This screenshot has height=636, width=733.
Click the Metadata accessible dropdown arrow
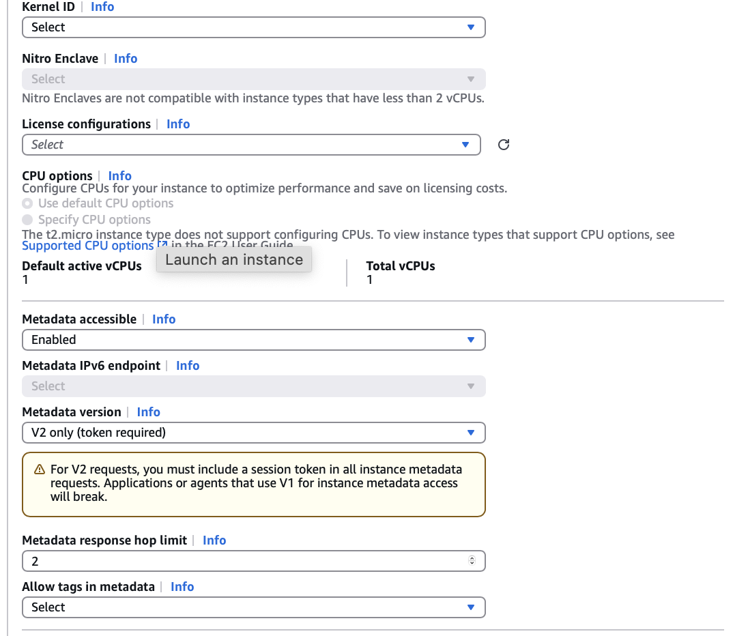470,340
